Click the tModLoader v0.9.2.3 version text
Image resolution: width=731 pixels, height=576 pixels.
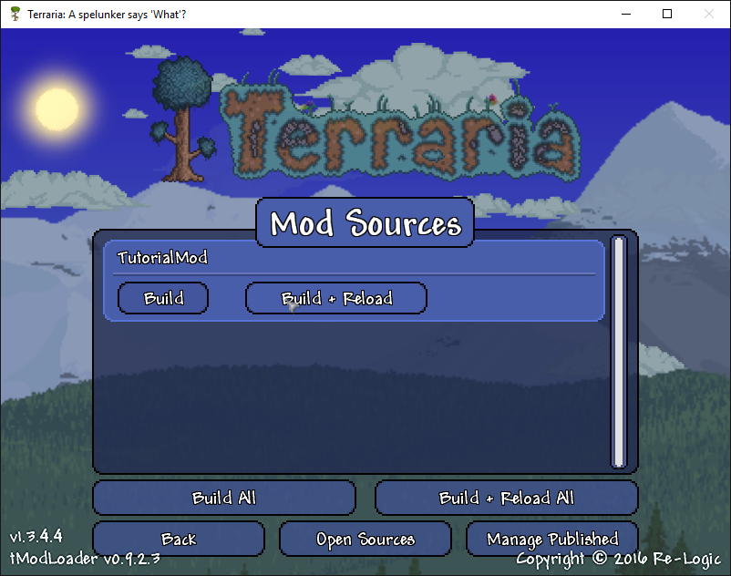pos(85,558)
